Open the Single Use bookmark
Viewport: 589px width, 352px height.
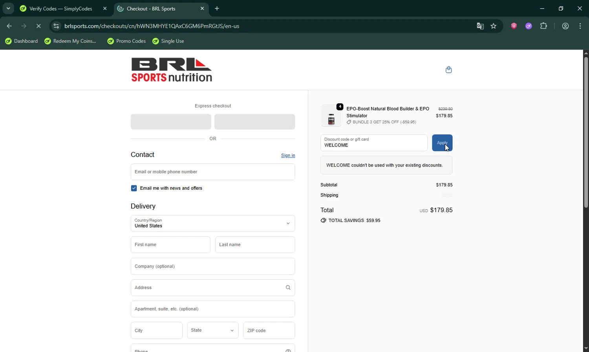[168, 41]
